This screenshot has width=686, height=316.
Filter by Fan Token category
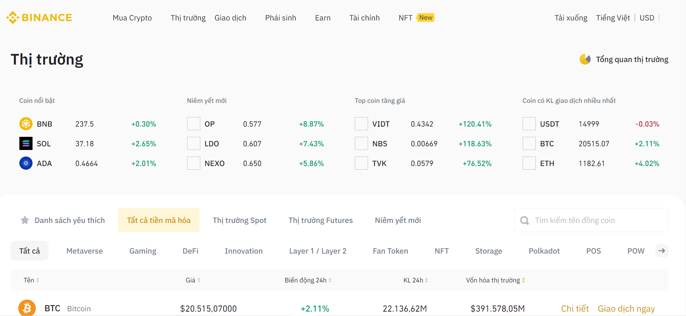390,251
